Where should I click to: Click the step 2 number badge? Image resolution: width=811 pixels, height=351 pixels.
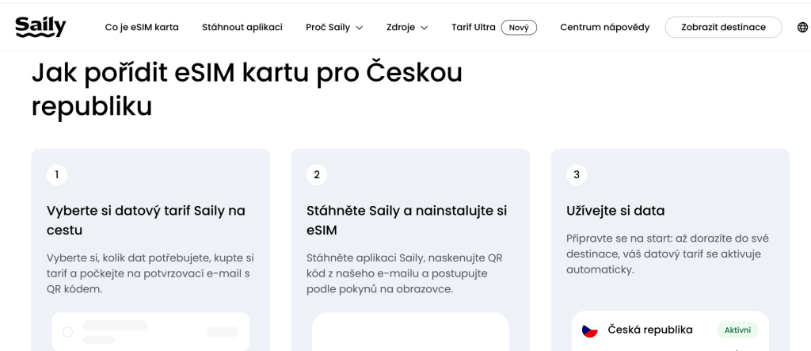[x=317, y=175]
